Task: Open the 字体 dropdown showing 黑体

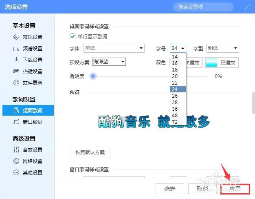Action: click(114, 48)
